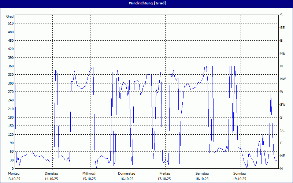Select the Samstag day label
Image resolution: width=293 pixels, height=183 pixels.
point(202,173)
